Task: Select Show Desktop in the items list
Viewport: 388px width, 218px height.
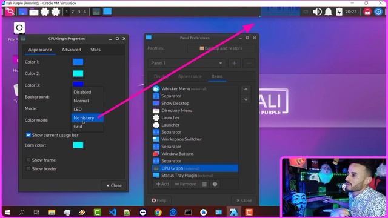Action: (195, 103)
